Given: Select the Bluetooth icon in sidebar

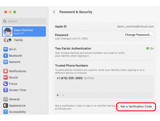Looking at the screenshot, I should (x=6, y=56).
